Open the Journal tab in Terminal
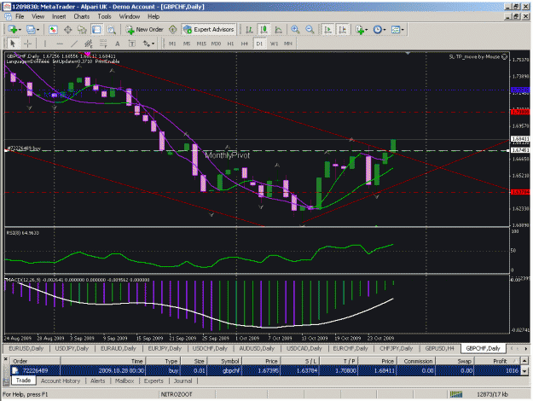This screenshot has height=401, width=533. (x=182, y=381)
